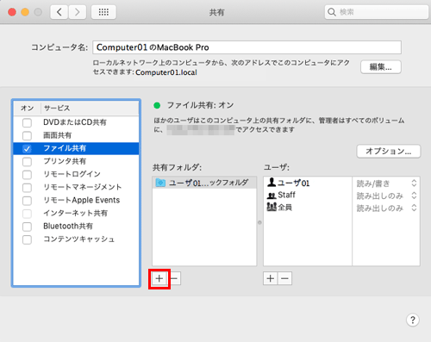Click the add shared folder plus button

pyautogui.click(x=159, y=278)
